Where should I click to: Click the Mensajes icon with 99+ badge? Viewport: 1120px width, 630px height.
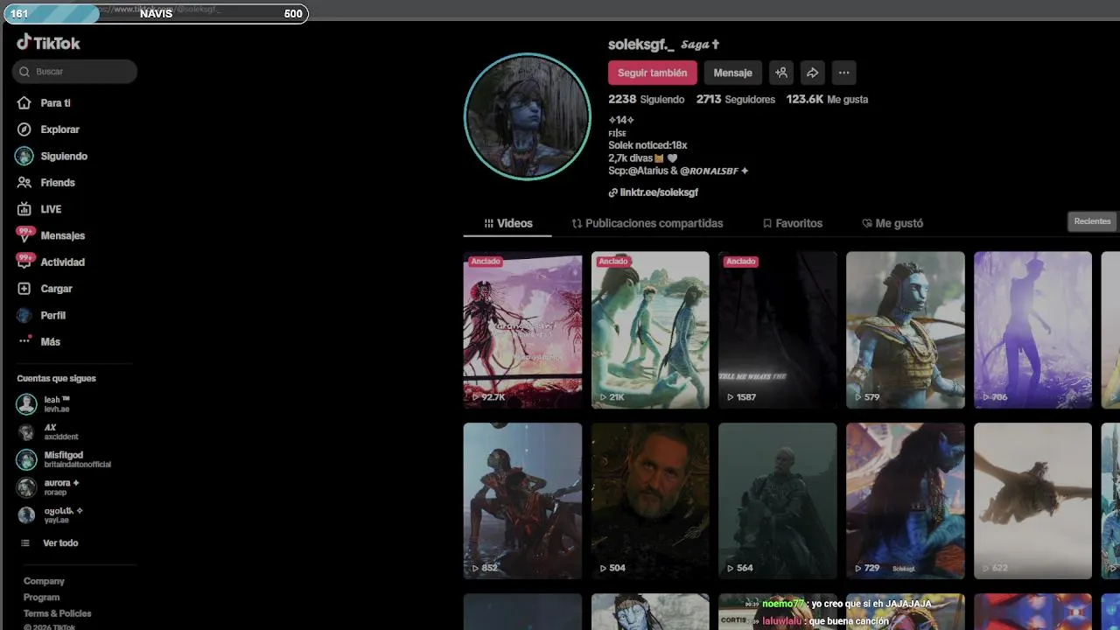coord(24,235)
